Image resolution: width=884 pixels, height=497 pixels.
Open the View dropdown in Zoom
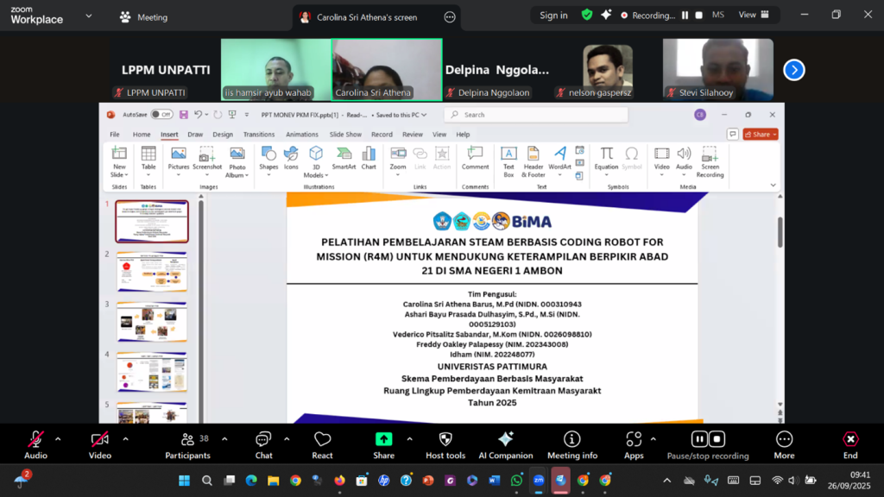752,15
